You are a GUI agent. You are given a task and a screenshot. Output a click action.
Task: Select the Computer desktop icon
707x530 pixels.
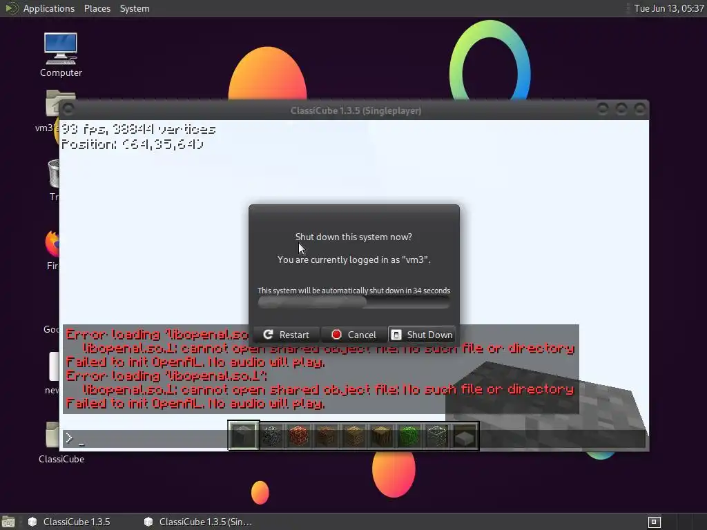[x=61, y=55]
